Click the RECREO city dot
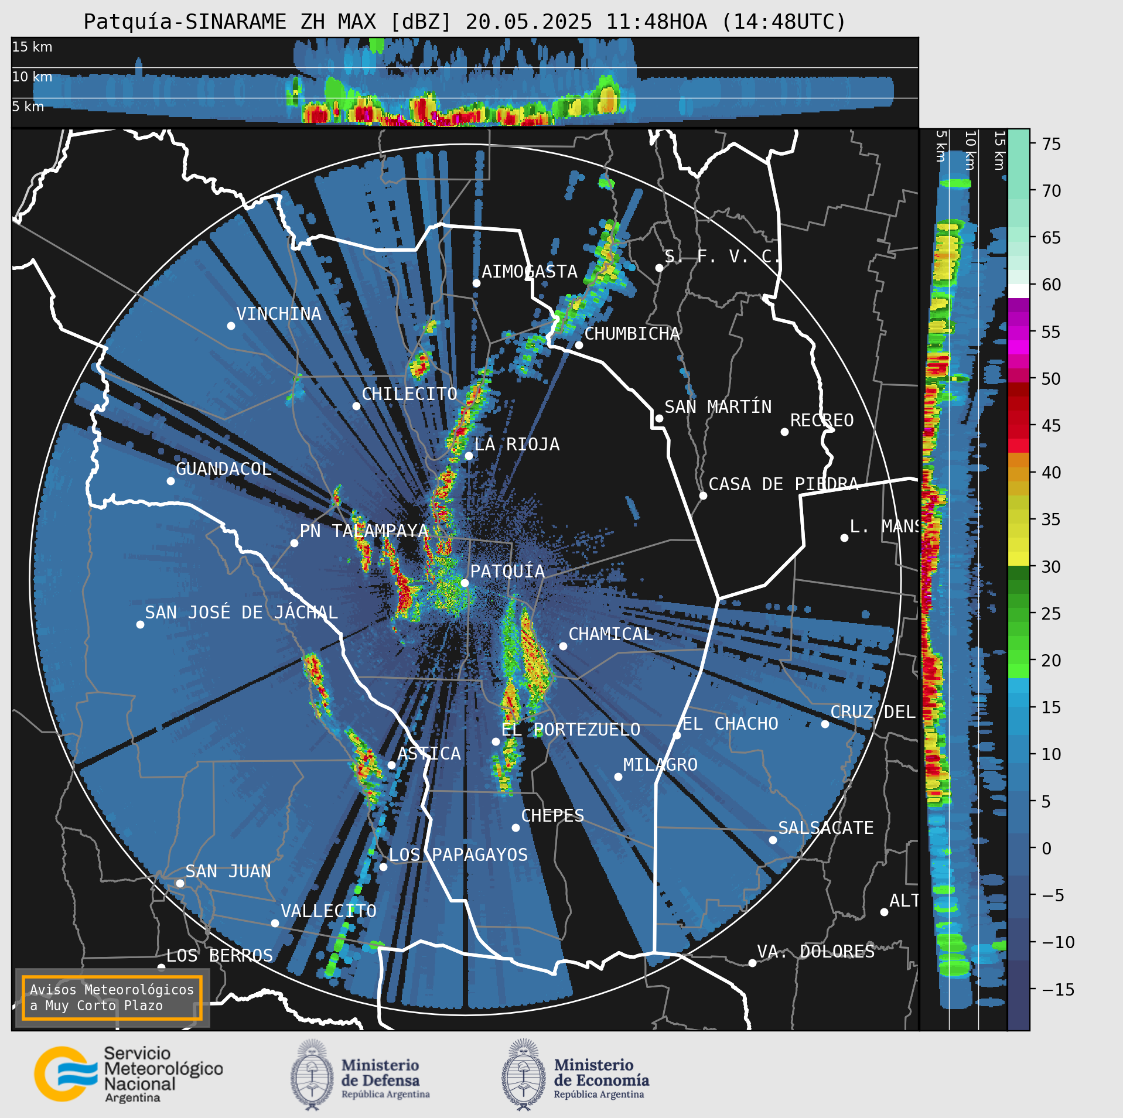Viewport: 1123px width, 1118px height. [x=784, y=432]
